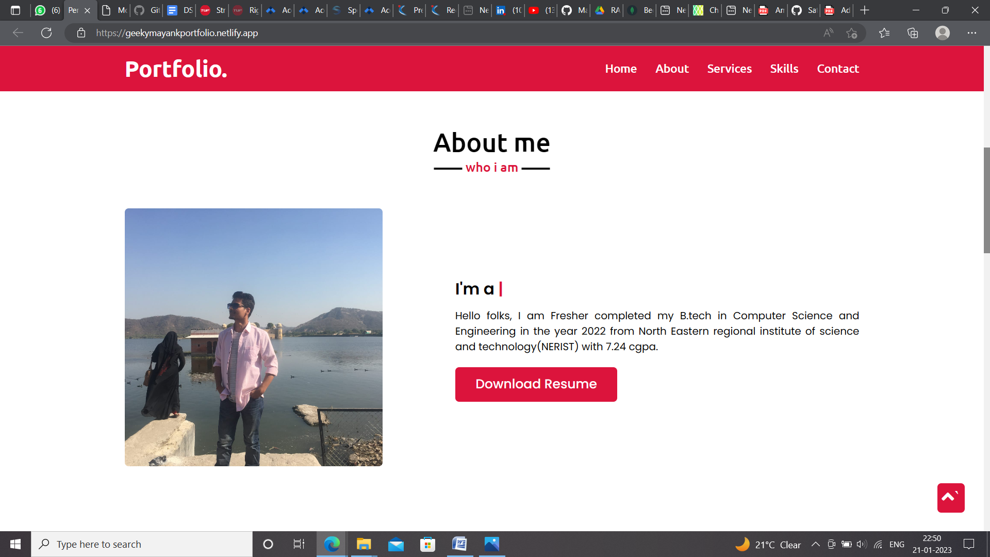The width and height of the screenshot is (990, 557).
Task: Open the tab actions menu icon
Action: 15,10
